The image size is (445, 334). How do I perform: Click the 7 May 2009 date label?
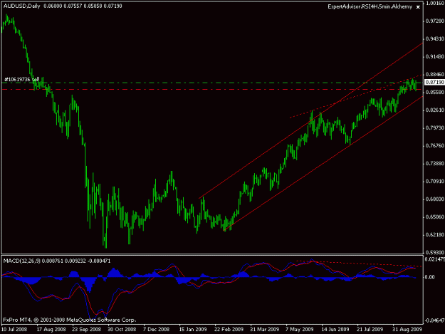pos(300,330)
